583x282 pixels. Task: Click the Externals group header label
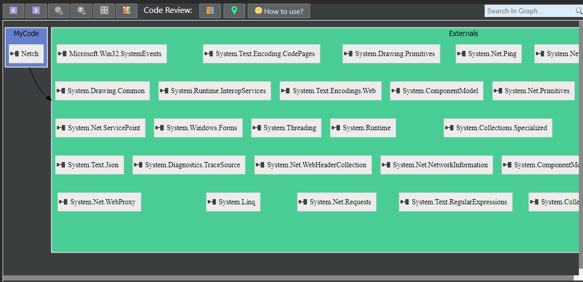click(463, 33)
